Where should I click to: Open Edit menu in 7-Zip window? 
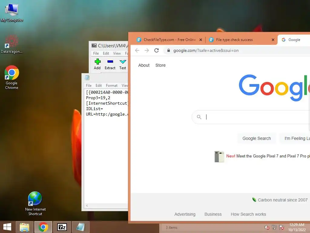tap(106, 53)
